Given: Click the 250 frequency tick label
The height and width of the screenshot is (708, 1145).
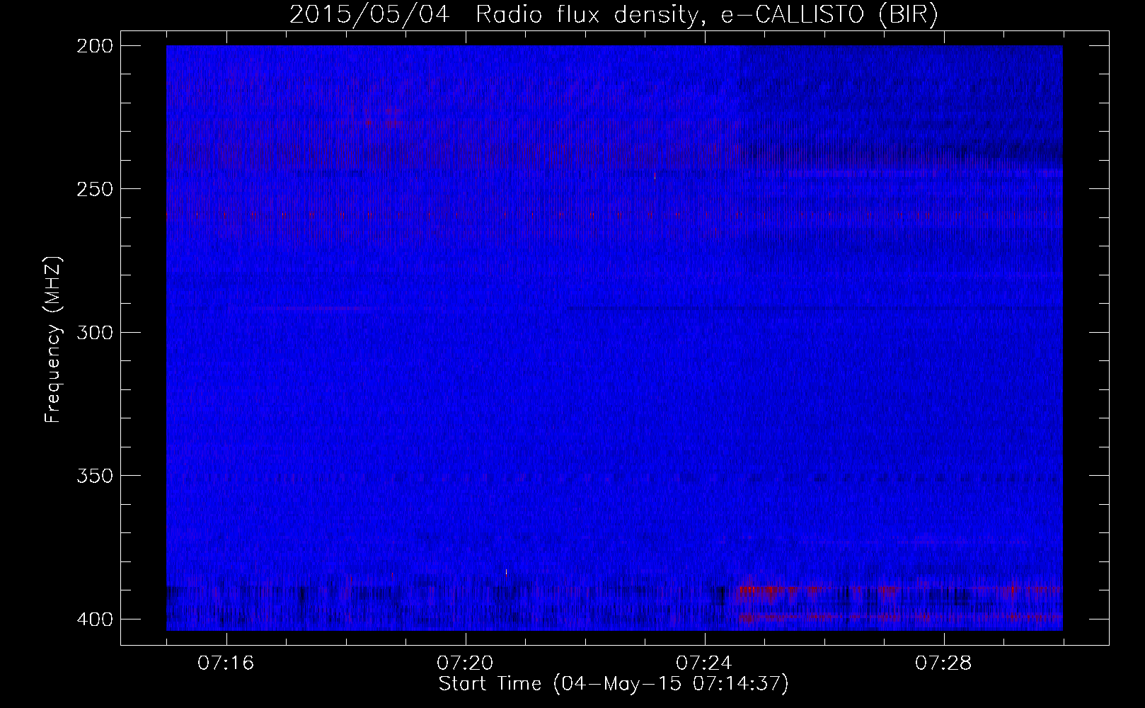Looking at the screenshot, I should (x=94, y=189).
